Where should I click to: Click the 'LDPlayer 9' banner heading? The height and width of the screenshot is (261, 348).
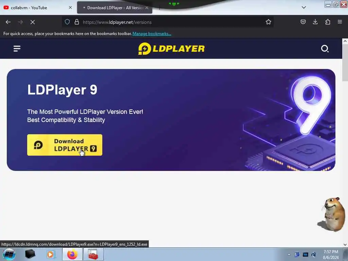pos(62,90)
